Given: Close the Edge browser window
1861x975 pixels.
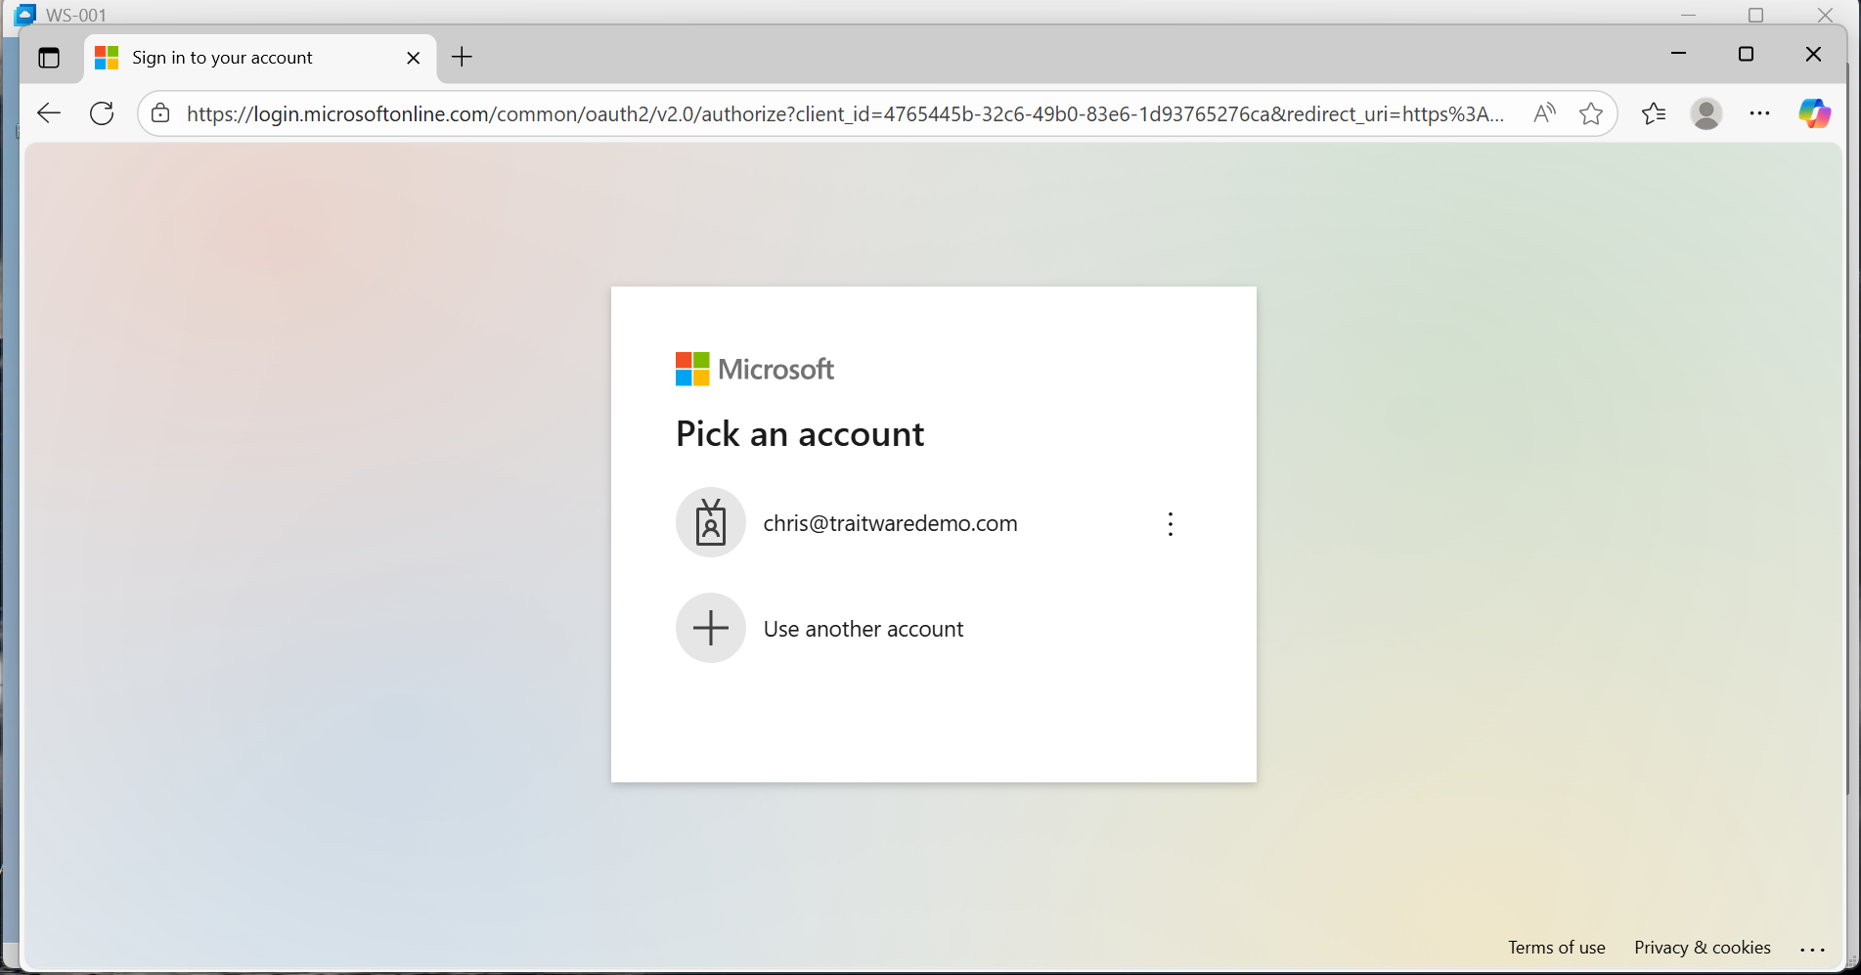Looking at the screenshot, I should pos(1814,54).
